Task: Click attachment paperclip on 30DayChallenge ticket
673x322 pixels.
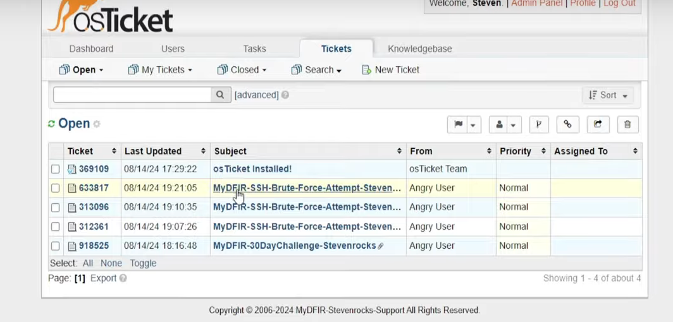Action: (x=380, y=246)
